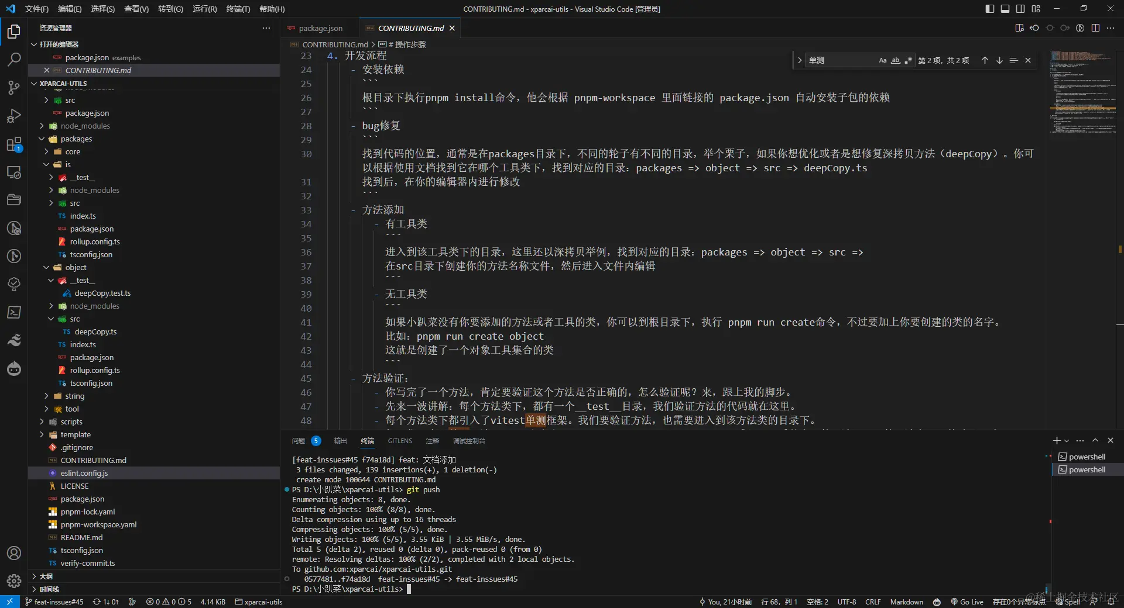Toggle secondary side bar layout icon
The width and height of the screenshot is (1124, 608).
tap(1020, 9)
